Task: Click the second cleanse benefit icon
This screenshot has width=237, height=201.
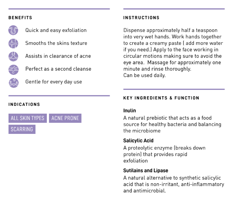Action: 13,69
